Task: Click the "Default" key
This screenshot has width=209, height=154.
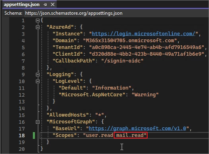Action: click(72, 88)
